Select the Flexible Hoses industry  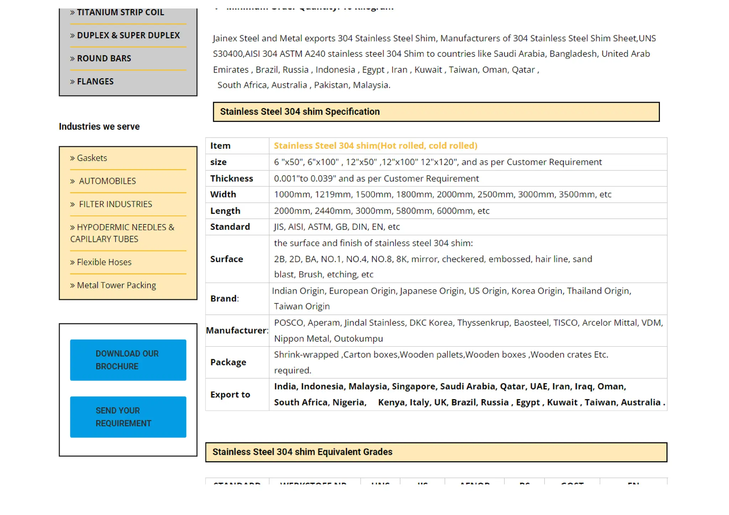pos(104,262)
